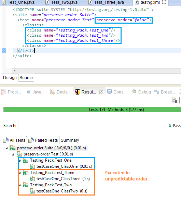Click the Failed Tests tab icon
Viewport: 181px width, 201px height.
click(31, 140)
